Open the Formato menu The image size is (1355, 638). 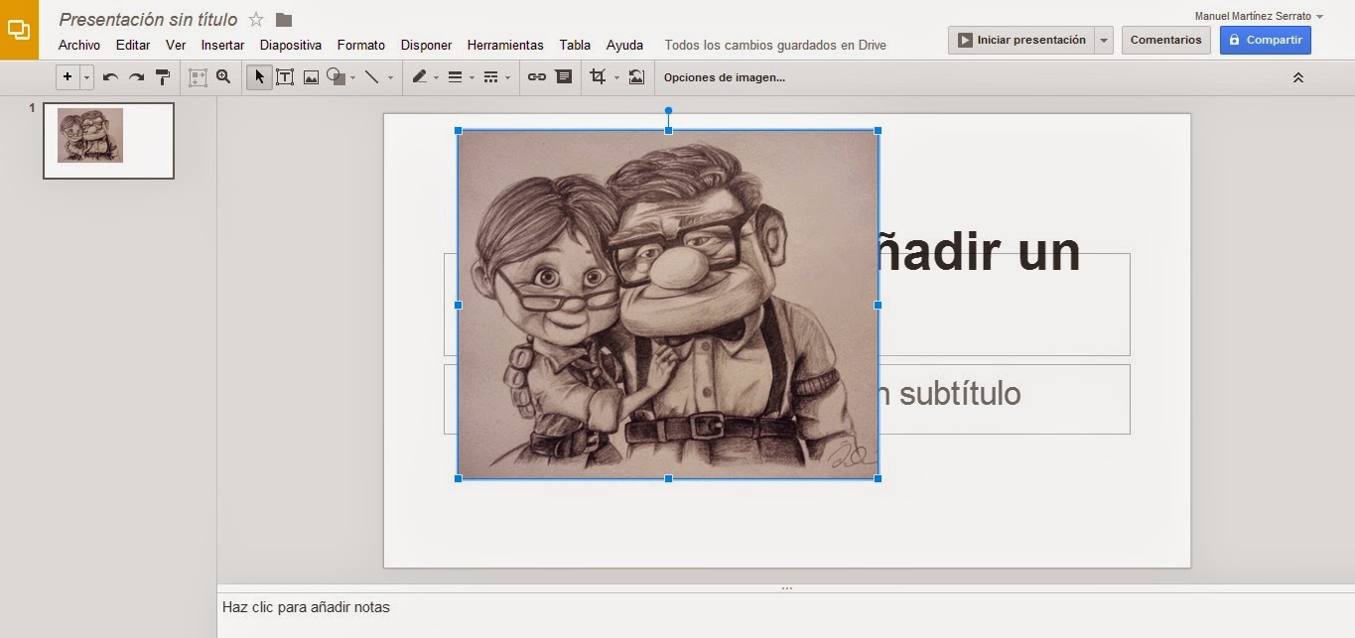pos(361,45)
